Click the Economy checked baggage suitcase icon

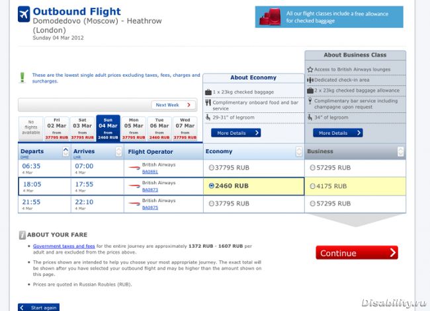pyautogui.click(x=208, y=92)
